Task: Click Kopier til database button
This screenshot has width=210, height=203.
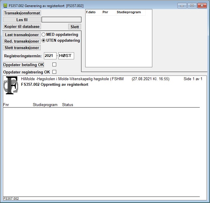Action: pyautogui.click(x=22, y=26)
